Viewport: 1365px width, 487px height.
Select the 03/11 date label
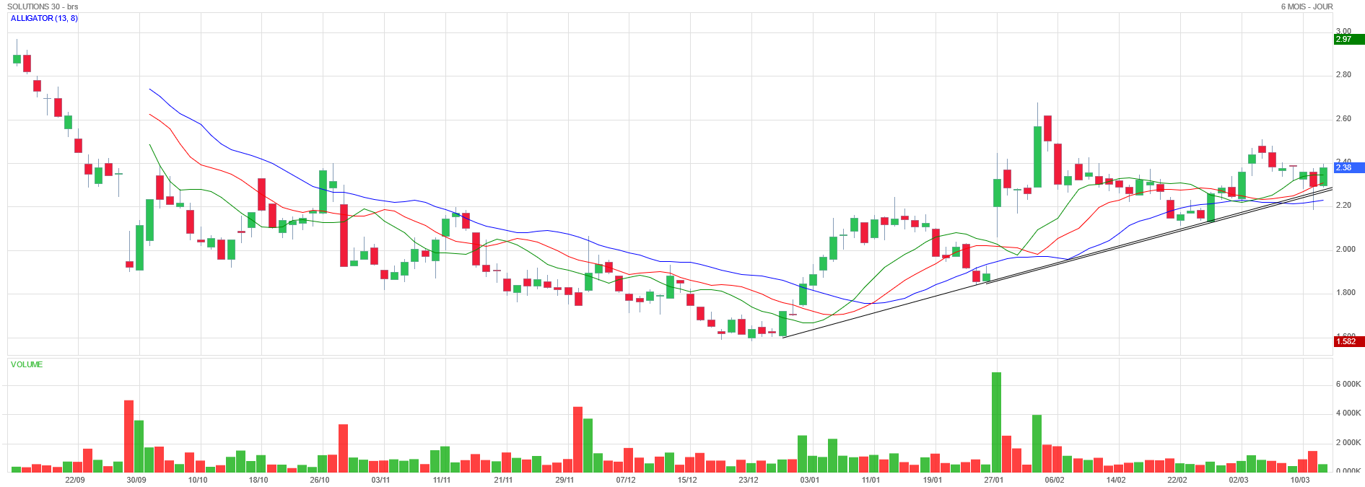[x=380, y=480]
